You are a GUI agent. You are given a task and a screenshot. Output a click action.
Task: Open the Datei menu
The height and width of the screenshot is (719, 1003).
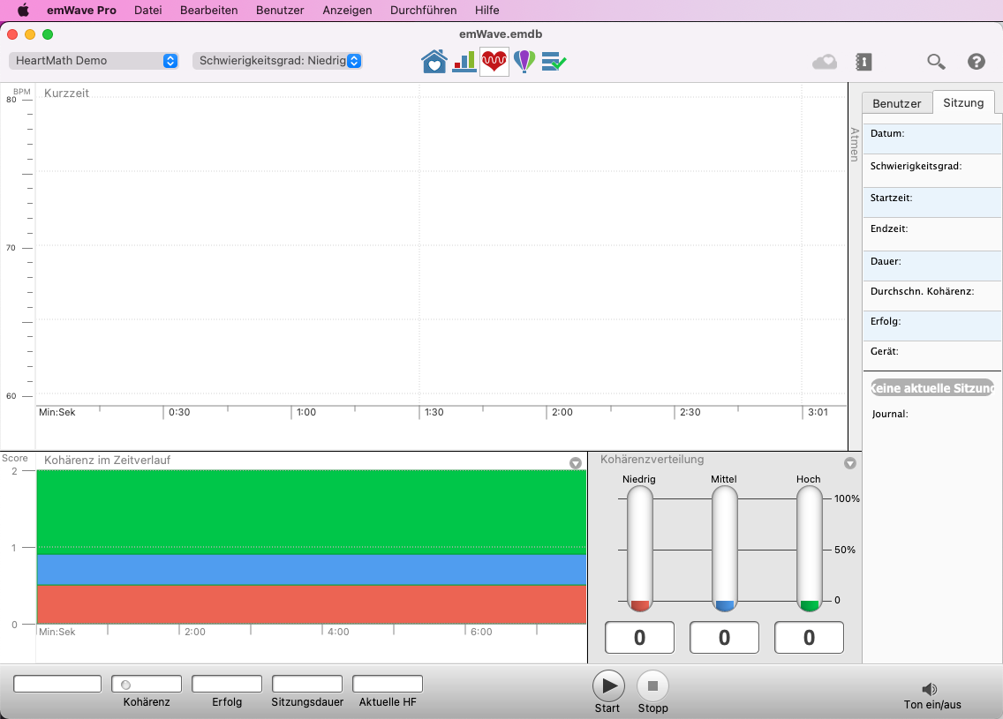click(x=147, y=11)
